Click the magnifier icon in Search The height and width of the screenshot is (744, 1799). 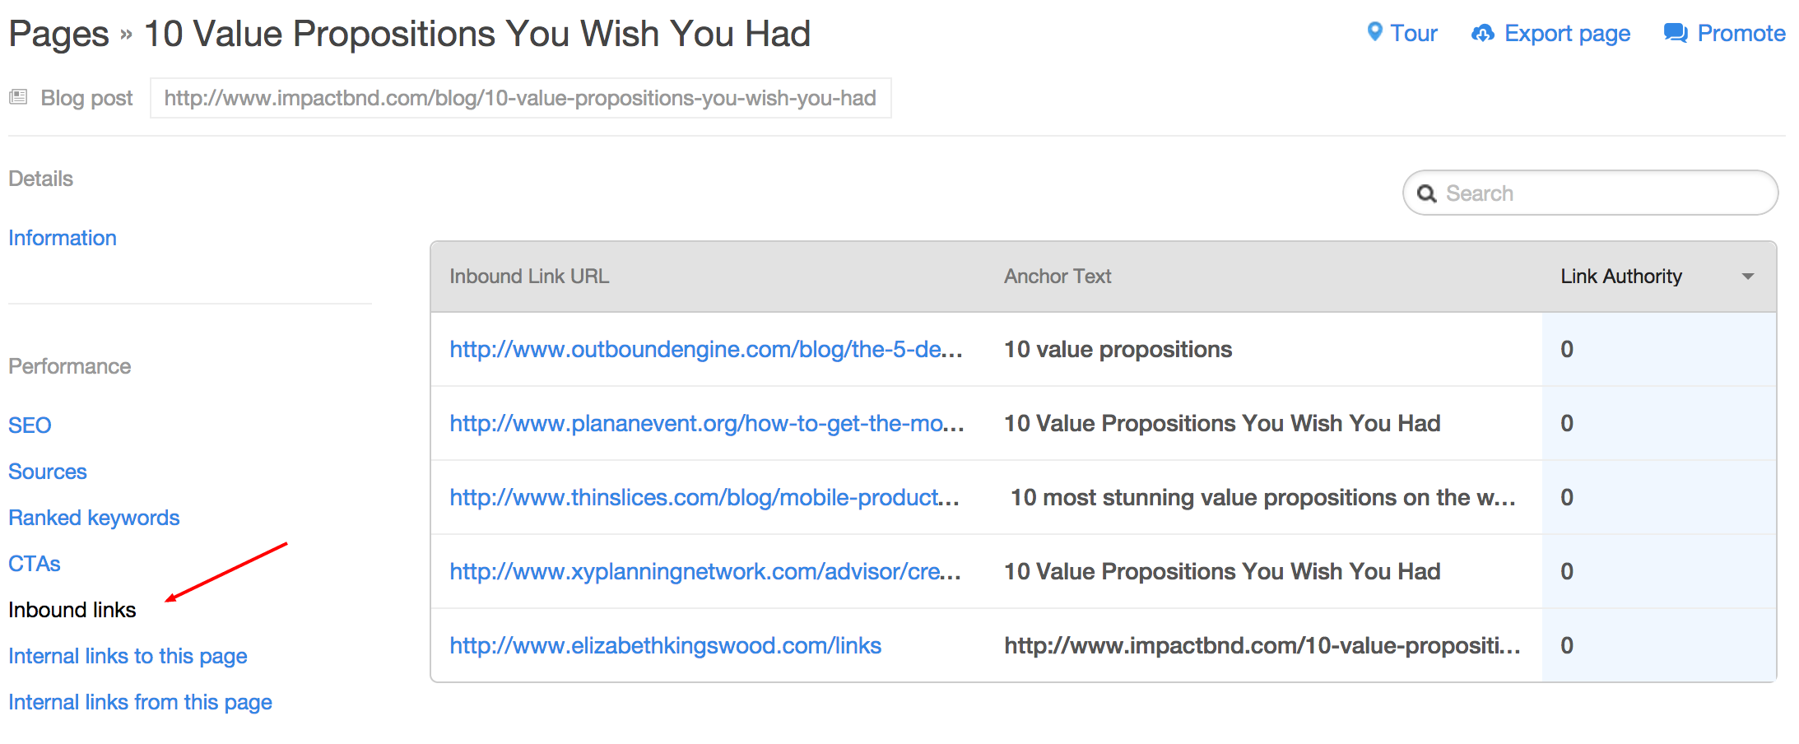click(x=1427, y=193)
